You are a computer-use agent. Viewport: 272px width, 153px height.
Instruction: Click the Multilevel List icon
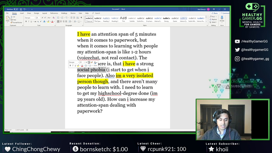[66, 18]
